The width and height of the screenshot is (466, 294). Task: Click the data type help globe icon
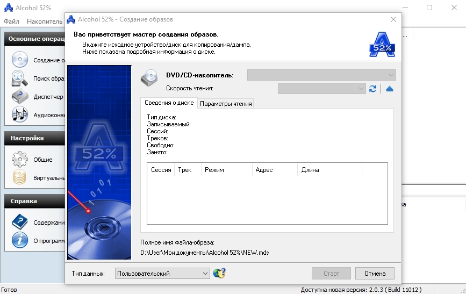(219, 273)
